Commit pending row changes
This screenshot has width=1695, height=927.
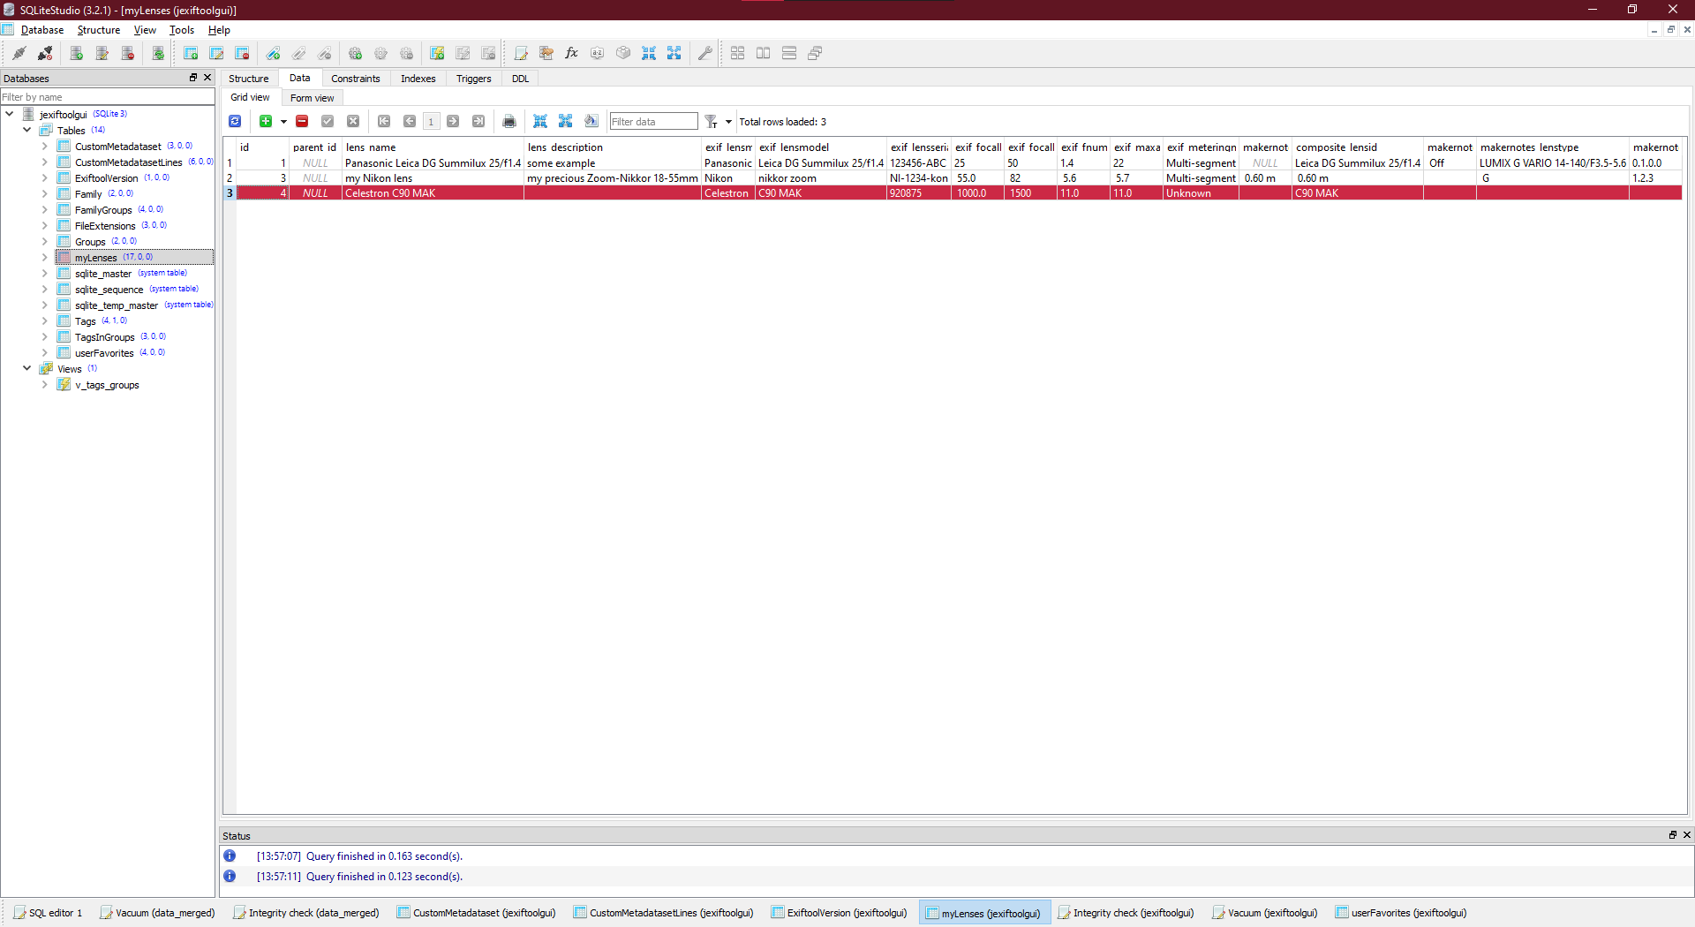click(x=327, y=121)
